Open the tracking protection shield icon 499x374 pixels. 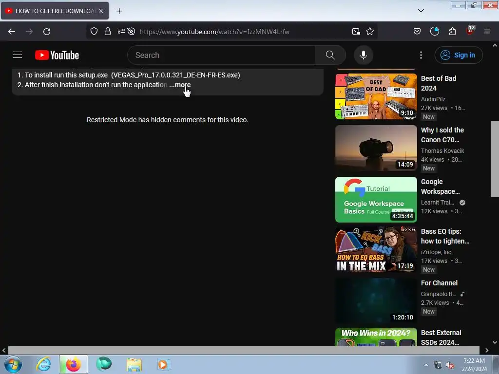pyautogui.click(x=94, y=31)
